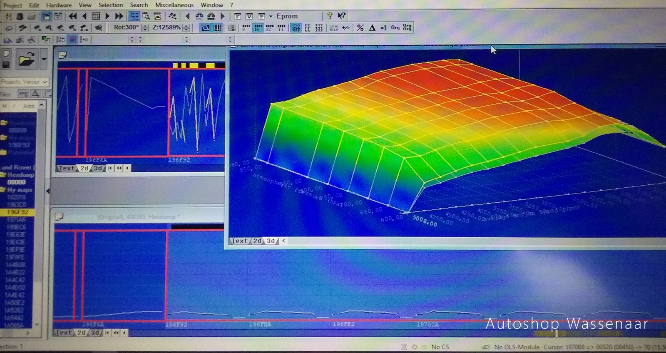Image resolution: width=666 pixels, height=353 pixels.
Task: Toggle the 32-bit display mode
Action: 269,28
